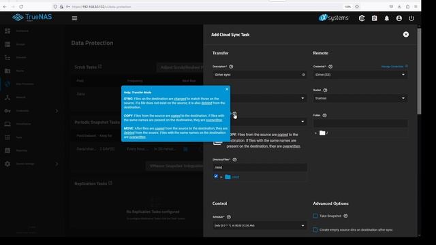This screenshot has height=245, width=436.
Task: Click the VMware Snapshot Integration button
Action: pyautogui.click(x=174, y=166)
